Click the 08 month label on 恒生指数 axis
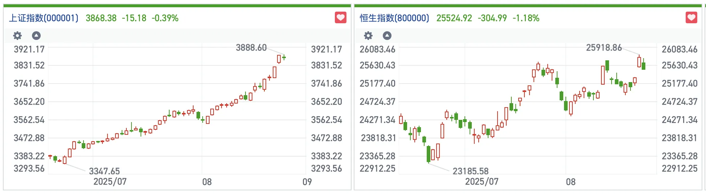This screenshot has height=194, width=706. tap(571, 182)
